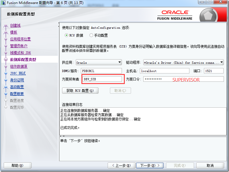229x172 pixels.
Task: Go to 高级配置 step
Action: 17,87
